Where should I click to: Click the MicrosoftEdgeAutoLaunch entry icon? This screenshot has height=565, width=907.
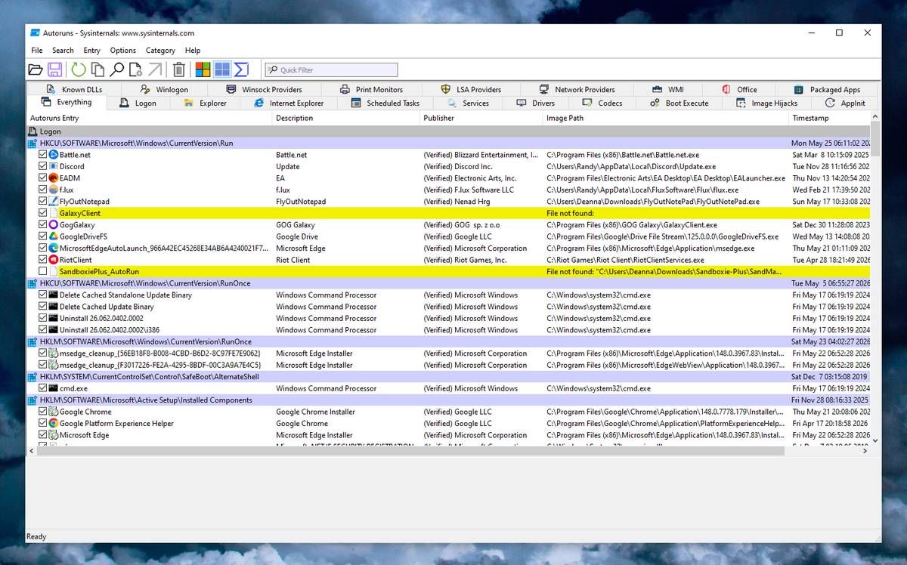click(x=54, y=248)
